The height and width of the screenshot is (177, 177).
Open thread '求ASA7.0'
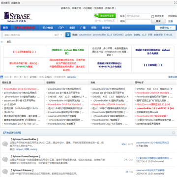coord(9,112)
